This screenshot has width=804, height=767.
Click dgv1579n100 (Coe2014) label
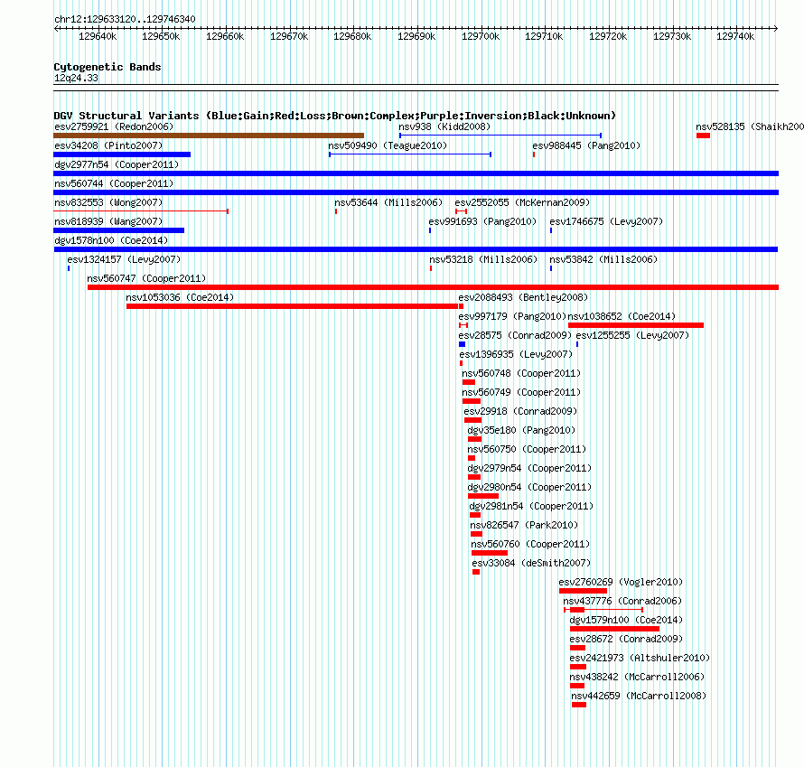[626, 620]
